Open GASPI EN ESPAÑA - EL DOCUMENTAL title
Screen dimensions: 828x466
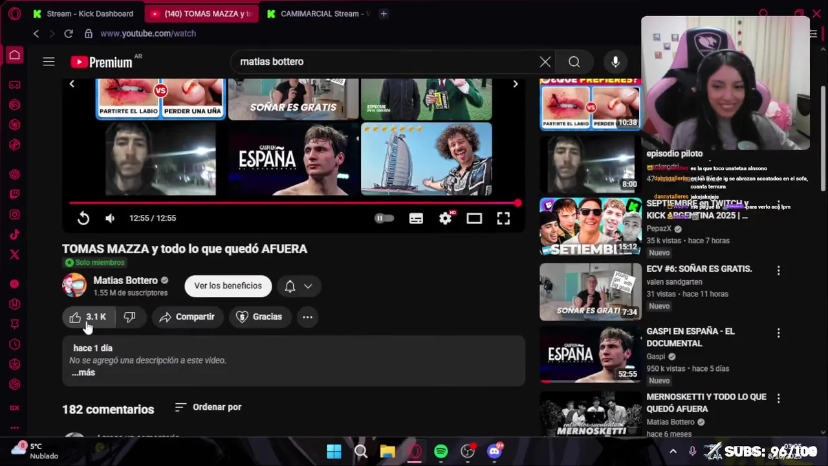click(690, 337)
